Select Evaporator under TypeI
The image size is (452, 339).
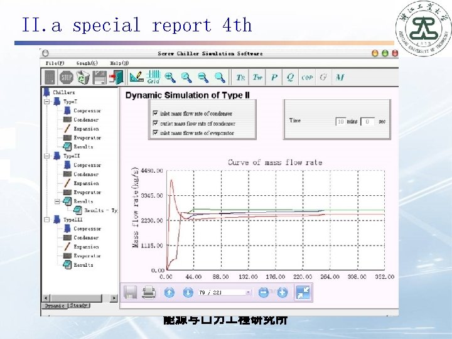[x=87, y=137]
